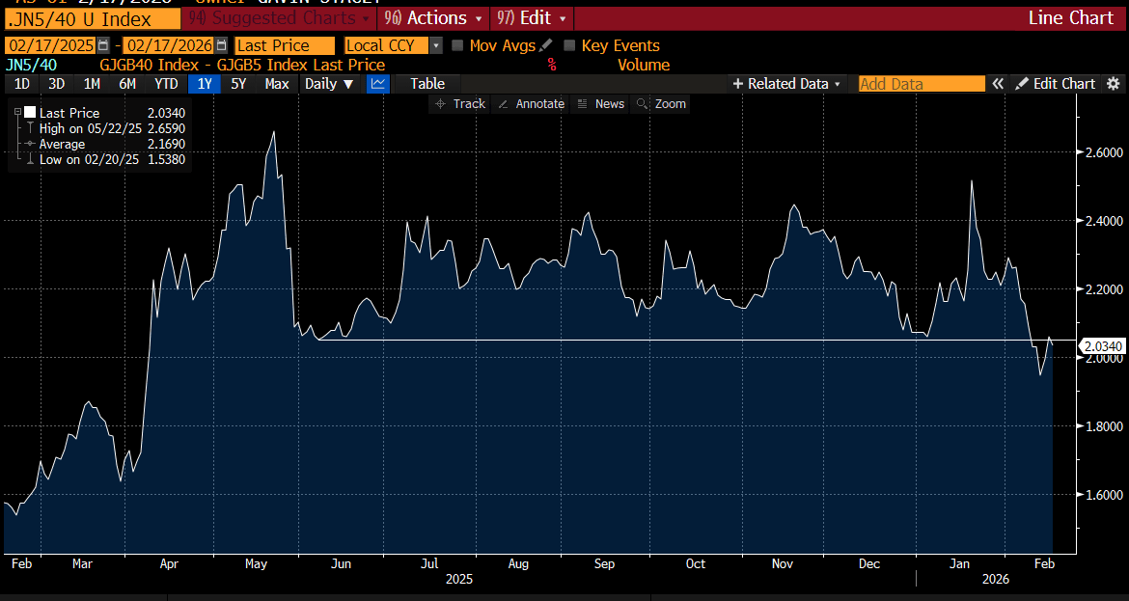Open the Daily periodicity dropdown

[x=329, y=84]
